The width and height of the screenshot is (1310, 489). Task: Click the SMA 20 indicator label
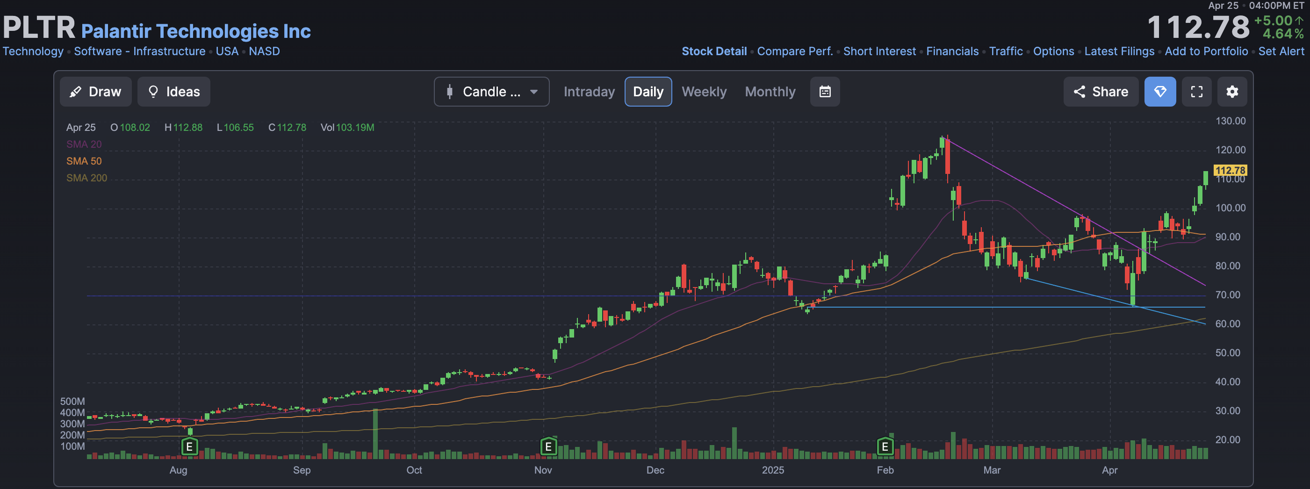pyautogui.click(x=84, y=144)
